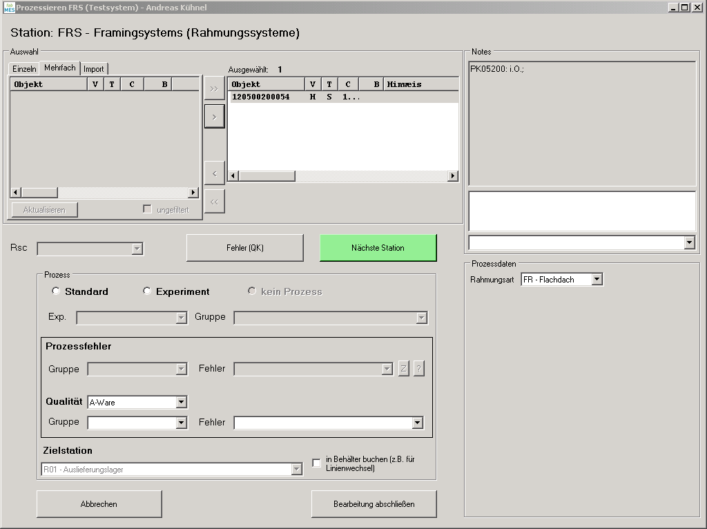
Task: Select object row 120500200054 in the list
Action: 261,97
